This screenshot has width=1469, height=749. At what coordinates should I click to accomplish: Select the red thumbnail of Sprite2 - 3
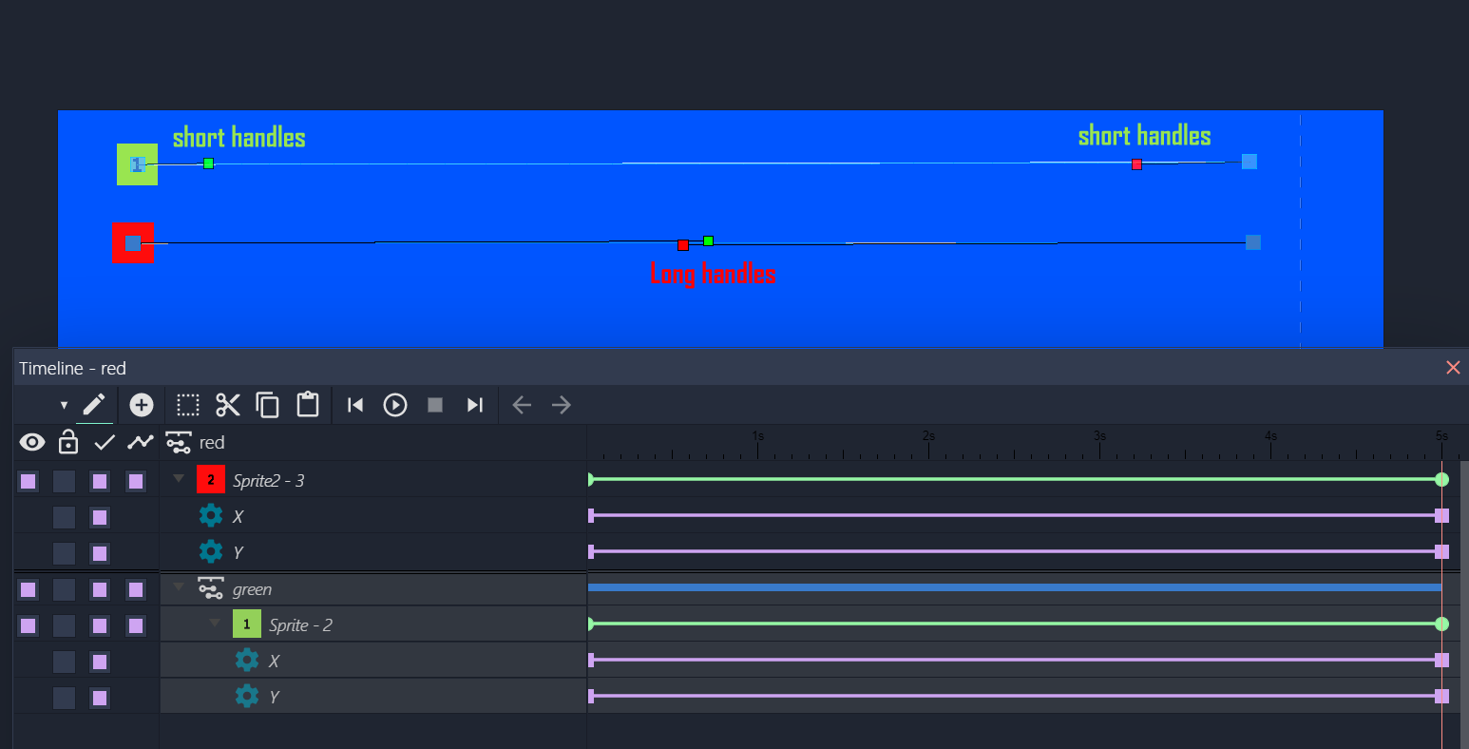[x=210, y=480]
